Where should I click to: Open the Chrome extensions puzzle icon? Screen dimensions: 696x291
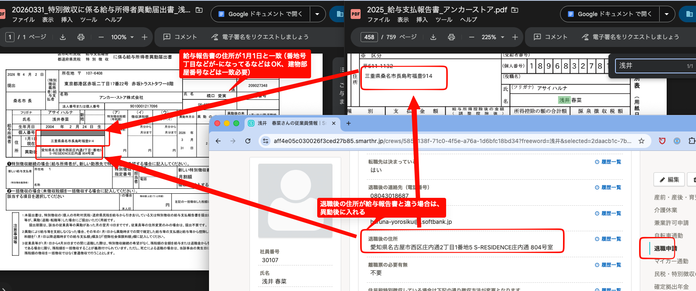tap(692, 141)
